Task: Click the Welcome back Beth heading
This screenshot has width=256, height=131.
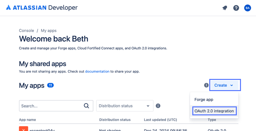Action: pos(53,39)
